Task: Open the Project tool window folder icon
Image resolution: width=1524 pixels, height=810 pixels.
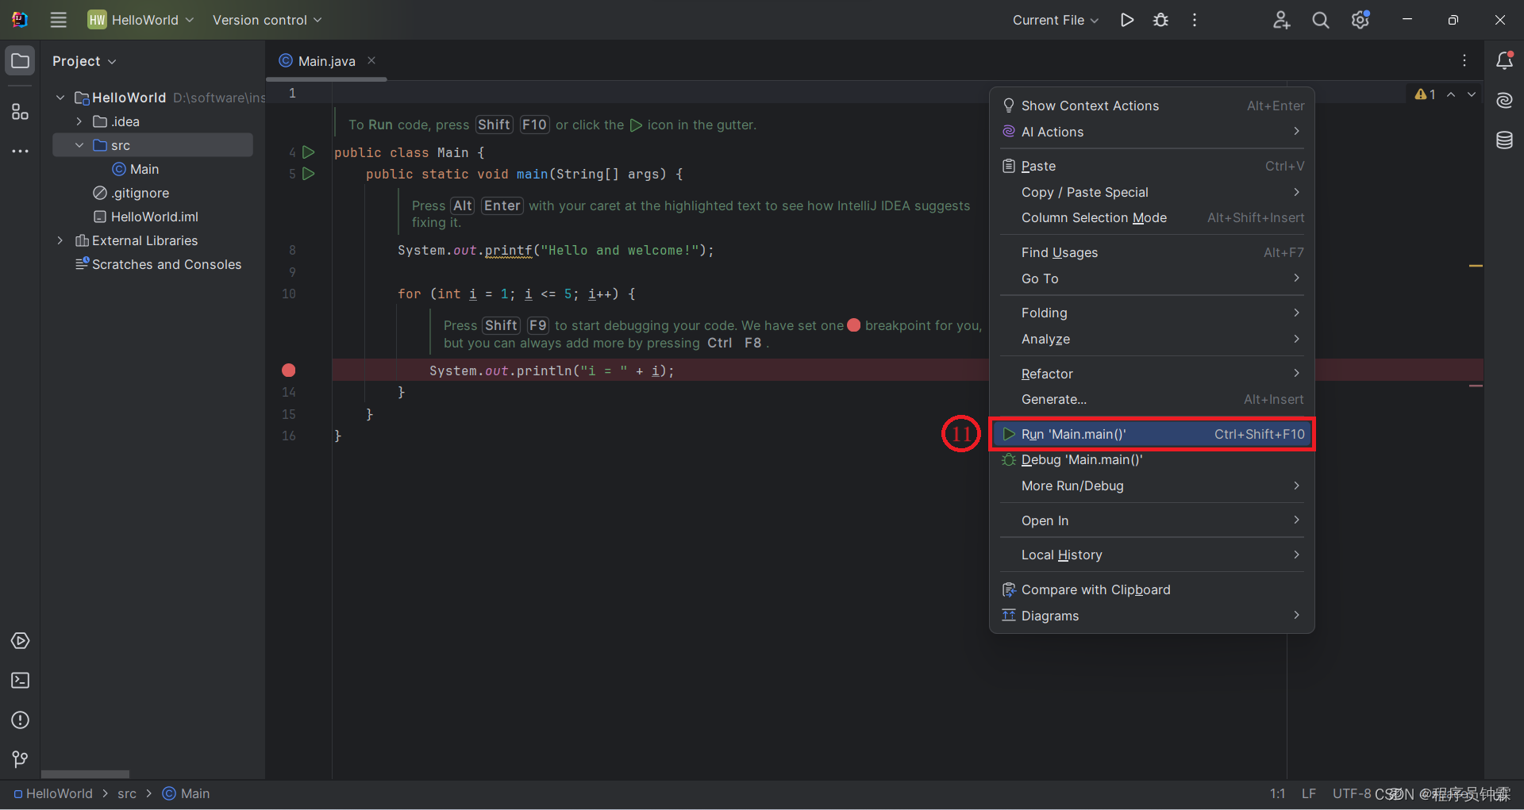Action: (x=20, y=61)
